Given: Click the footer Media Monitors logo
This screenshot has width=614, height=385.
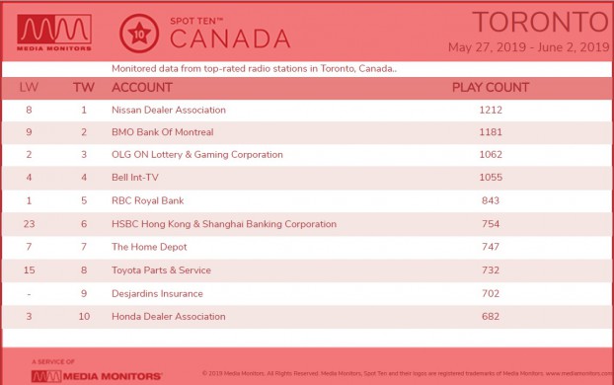Looking at the screenshot, I should 97,376.
